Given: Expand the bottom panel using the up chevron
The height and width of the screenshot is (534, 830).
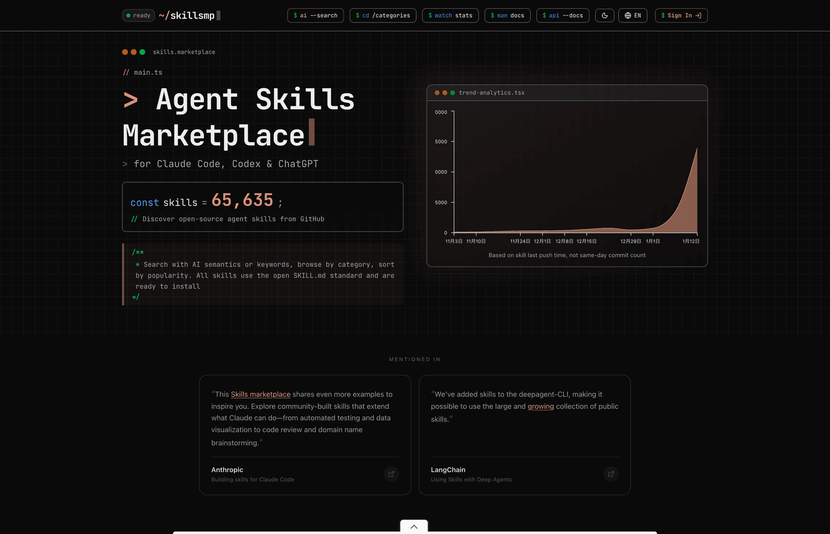Looking at the screenshot, I should tap(414, 526).
